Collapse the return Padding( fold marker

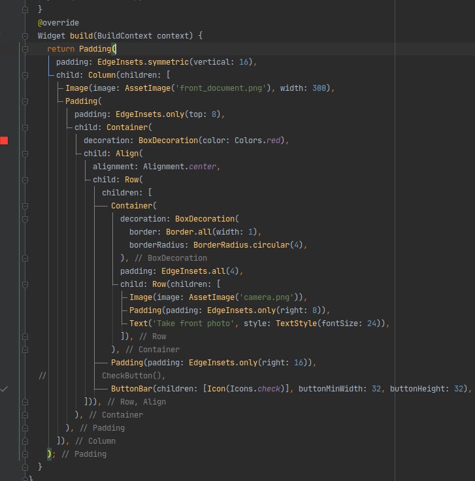point(25,49)
